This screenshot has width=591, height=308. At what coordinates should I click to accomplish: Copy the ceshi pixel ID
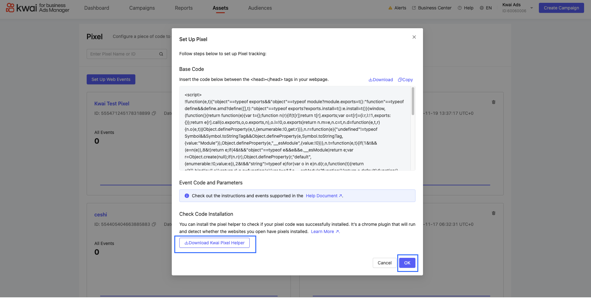pos(154,224)
